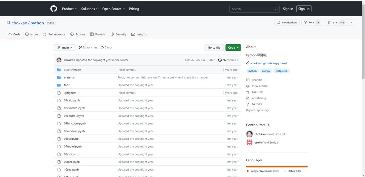This screenshot has width=365, height=177.
Task: Click the Readme book icon
Action: pyautogui.click(x=248, y=80)
